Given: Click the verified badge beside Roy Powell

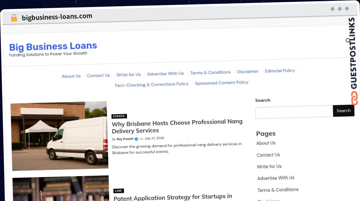Looking at the screenshot, I should 136,139.
